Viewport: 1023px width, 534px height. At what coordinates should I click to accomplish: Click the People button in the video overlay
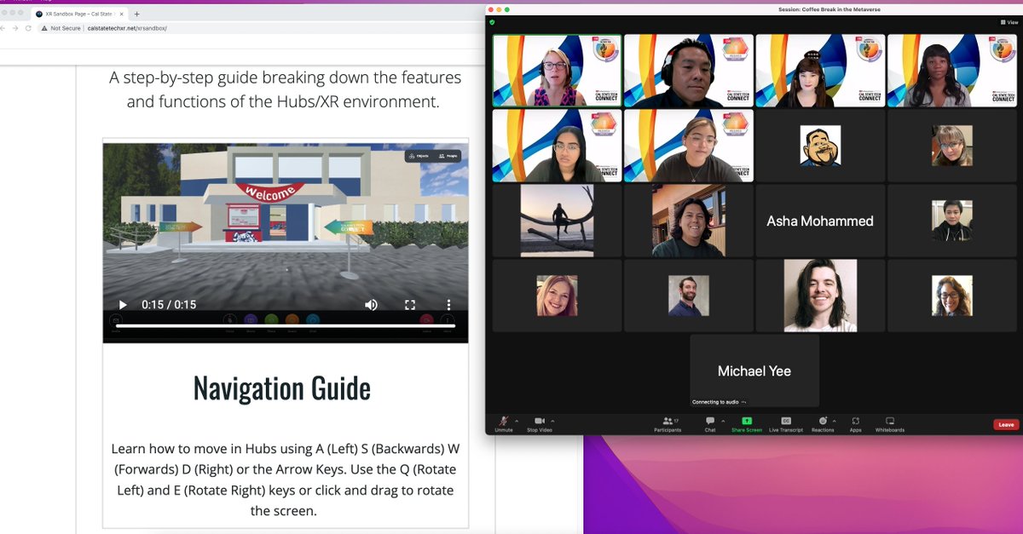coord(447,156)
